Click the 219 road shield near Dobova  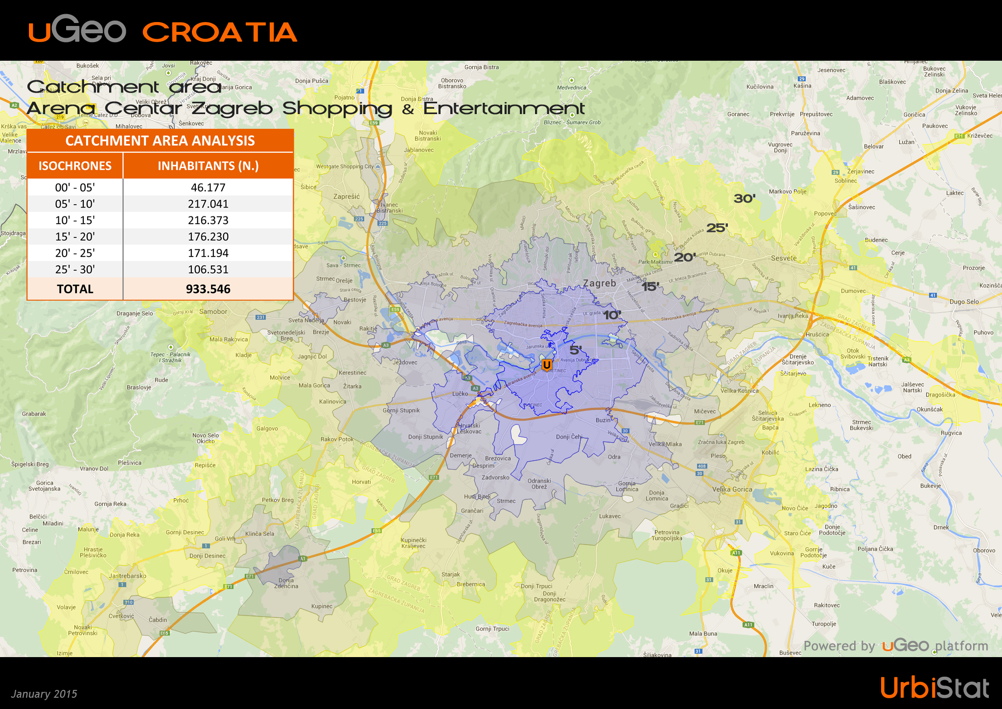pyautogui.click(x=60, y=117)
